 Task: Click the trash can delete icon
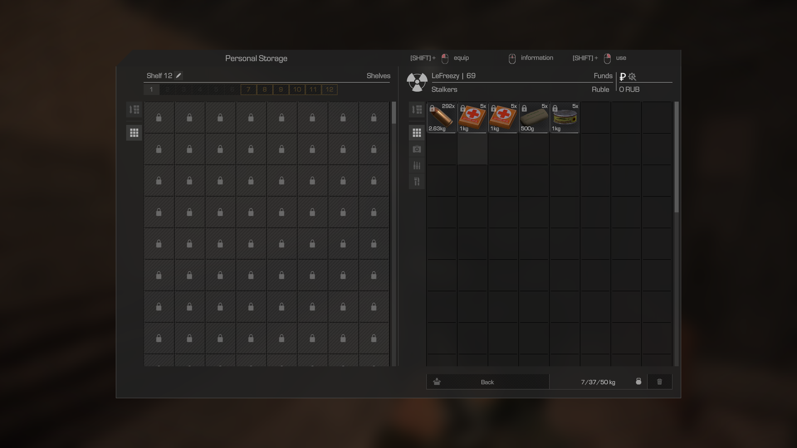(x=660, y=382)
